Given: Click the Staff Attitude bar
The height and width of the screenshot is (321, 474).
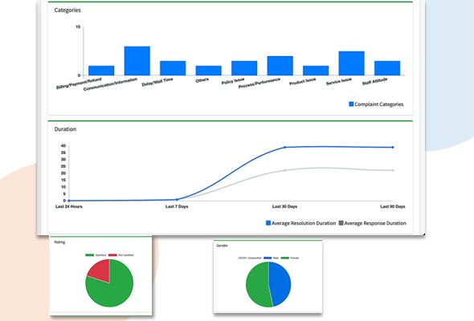Looking at the screenshot, I should pos(387,68).
